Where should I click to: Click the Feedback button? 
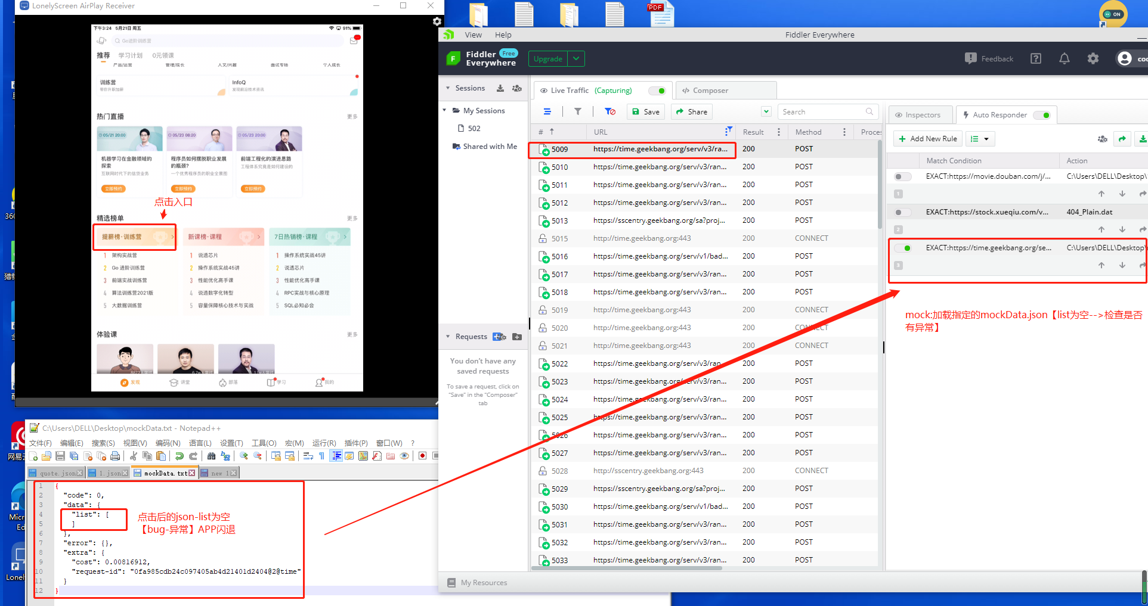989,58
